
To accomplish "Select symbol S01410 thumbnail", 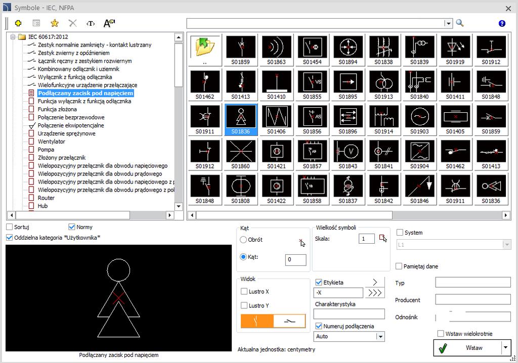I will click(276, 84).
